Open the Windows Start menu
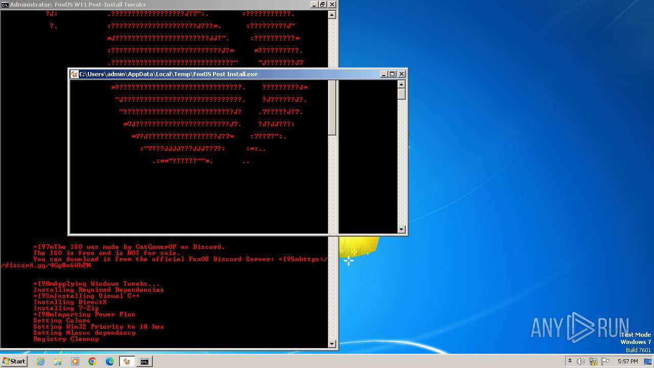 point(14,361)
